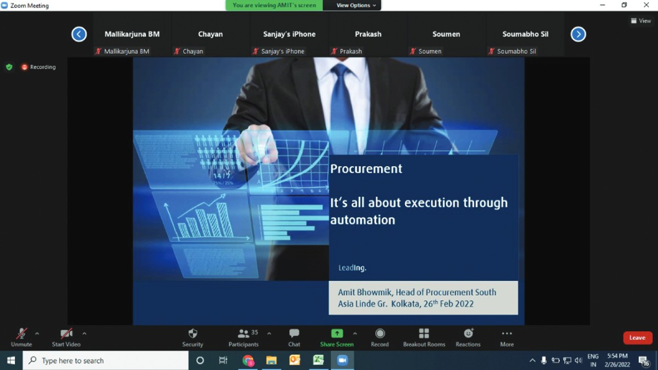
Task: Click the taskbar search box
Action: click(105, 360)
